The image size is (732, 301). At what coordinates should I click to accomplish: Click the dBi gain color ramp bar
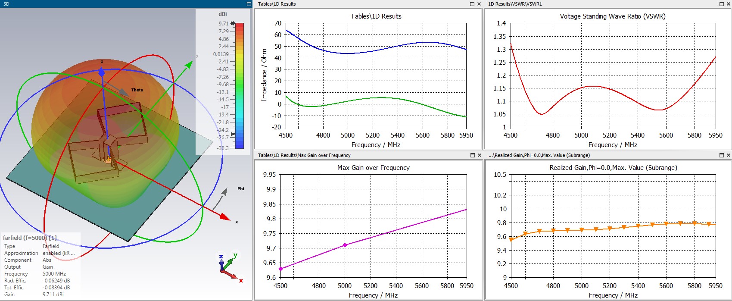coord(240,86)
